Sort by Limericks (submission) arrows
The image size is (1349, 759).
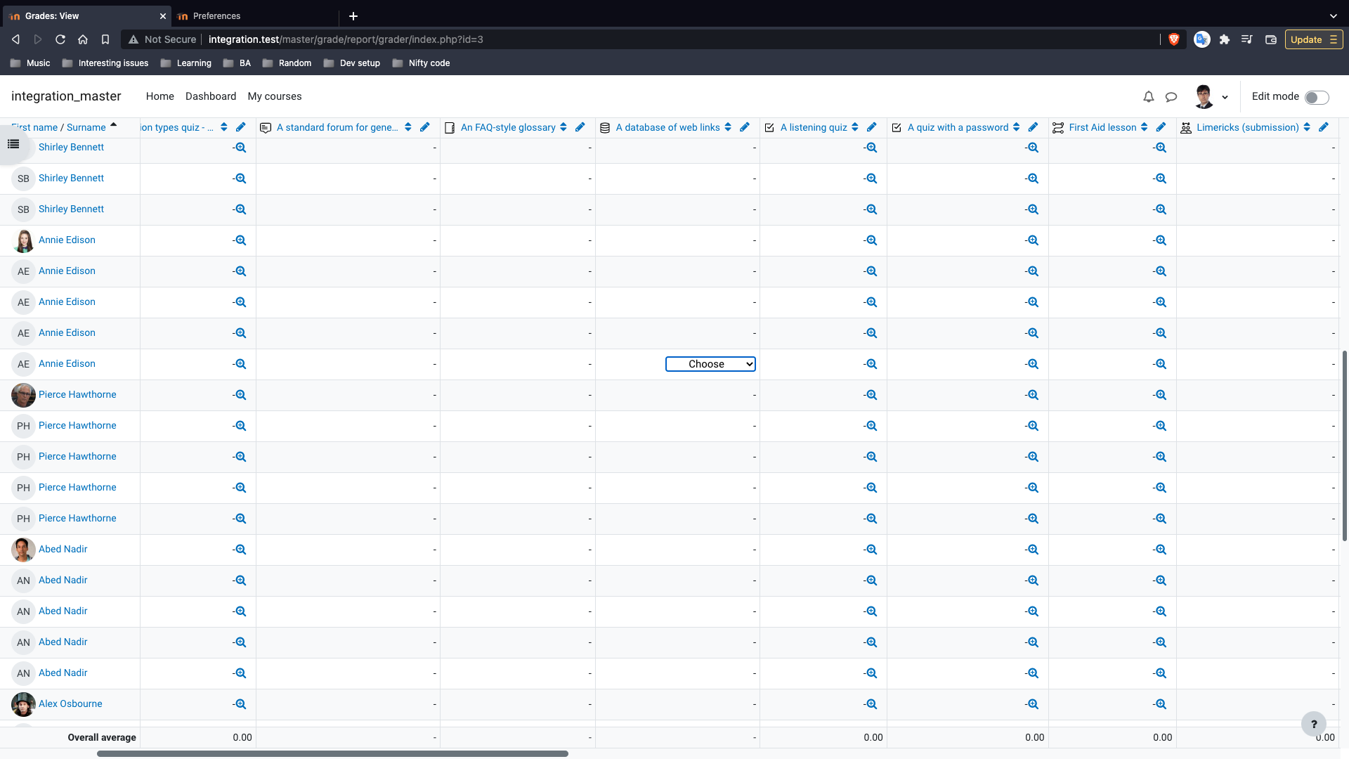(x=1307, y=127)
